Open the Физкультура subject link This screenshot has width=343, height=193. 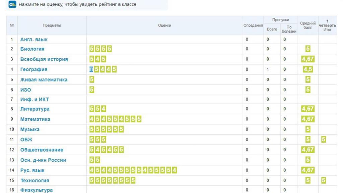click(x=37, y=190)
